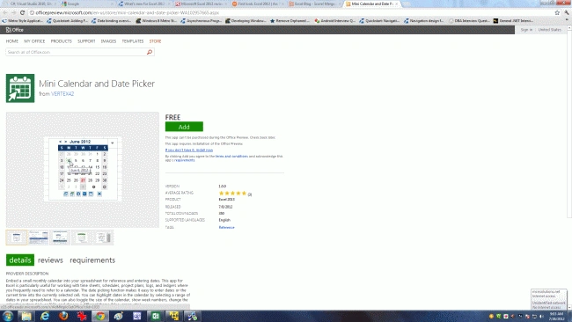This screenshot has height=322, width=572.
Task: Switch to the First look: Excel tab
Action: coord(258,4)
